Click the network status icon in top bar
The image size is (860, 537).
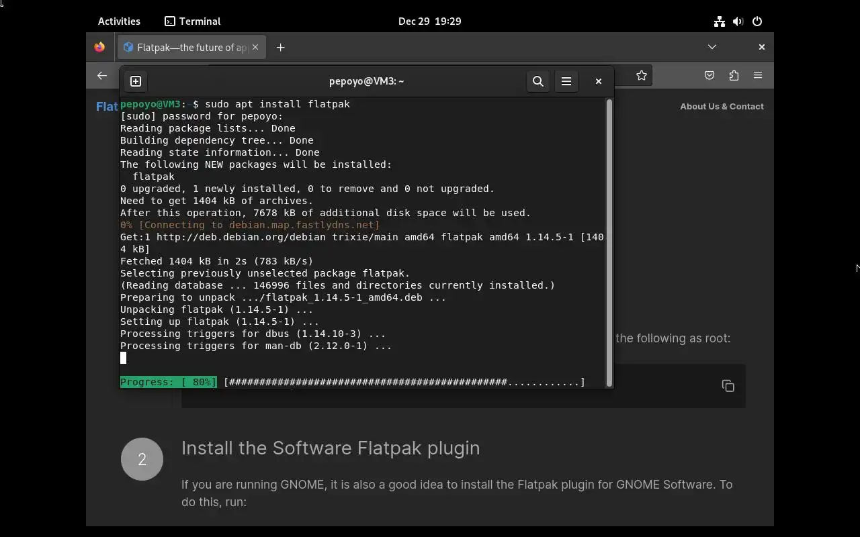pos(720,21)
